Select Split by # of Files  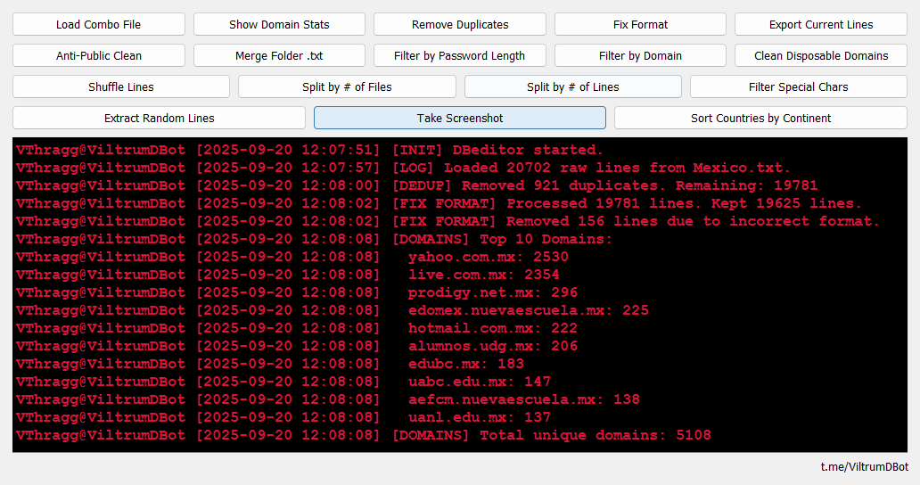click(347, 86)
